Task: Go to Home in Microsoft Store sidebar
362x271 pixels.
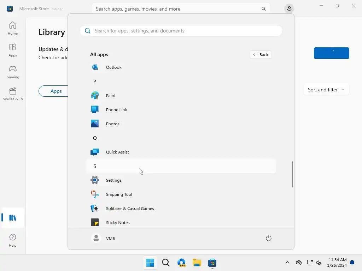Action: tap(13, 28)
